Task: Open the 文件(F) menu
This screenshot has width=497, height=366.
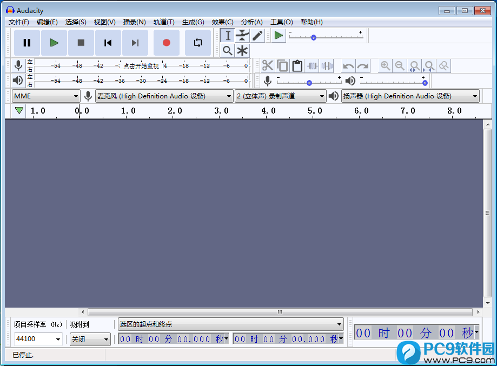Action: (19, 22)
